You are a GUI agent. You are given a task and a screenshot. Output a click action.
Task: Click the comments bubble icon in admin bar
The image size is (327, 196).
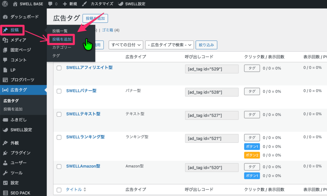tap(50, 4)
